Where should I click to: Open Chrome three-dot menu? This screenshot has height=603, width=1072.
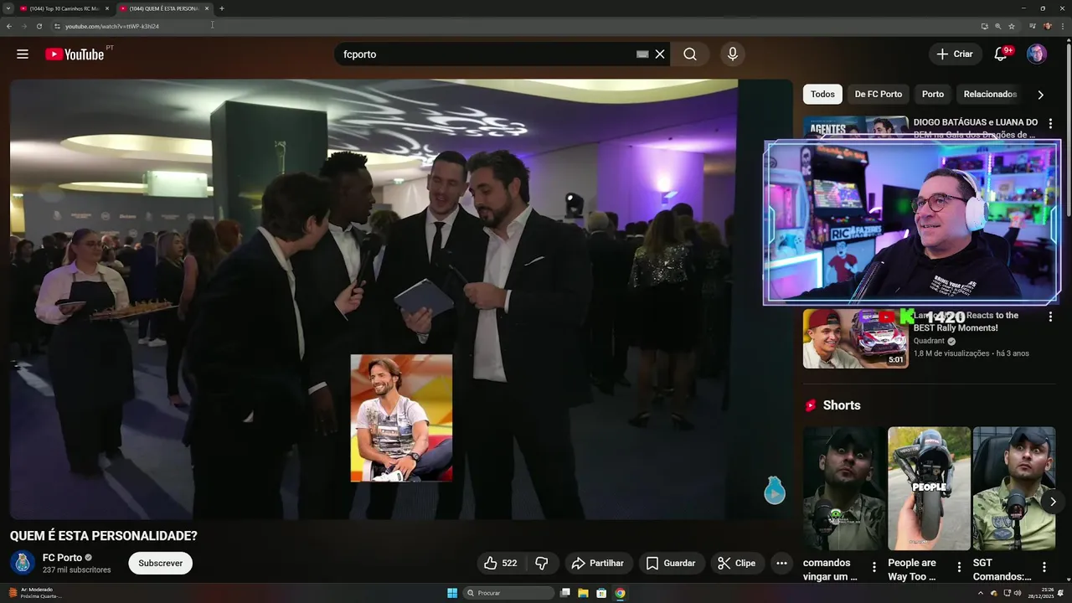pos(1062,26)
